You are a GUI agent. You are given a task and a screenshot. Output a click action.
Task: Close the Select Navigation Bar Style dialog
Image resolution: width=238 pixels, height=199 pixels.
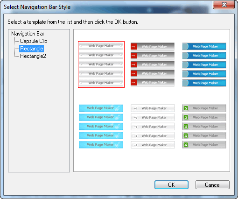(x=224, y=5)
